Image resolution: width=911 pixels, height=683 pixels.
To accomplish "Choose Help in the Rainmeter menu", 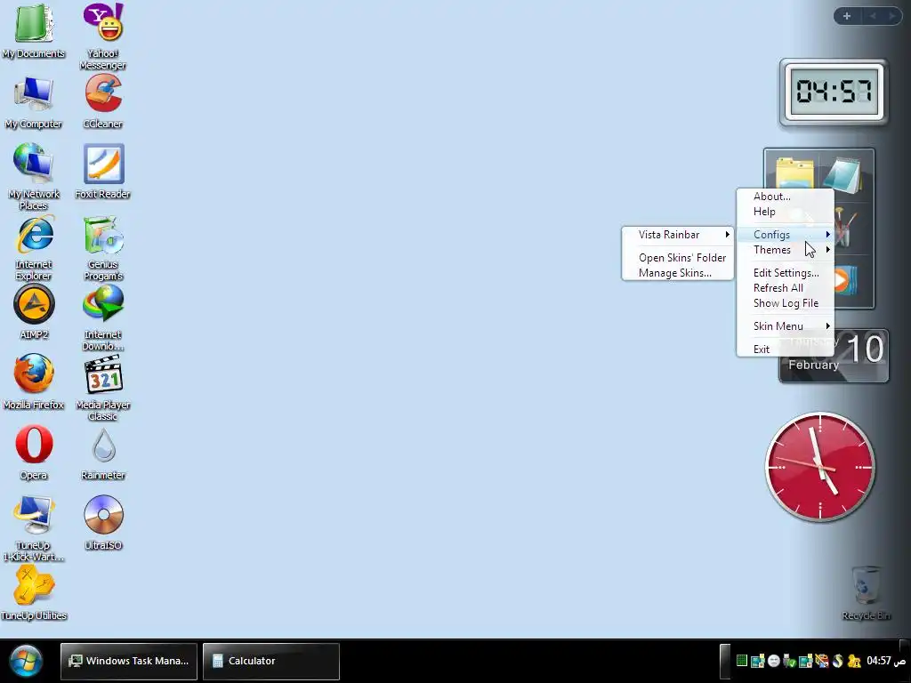I will [x=785, y=212].
